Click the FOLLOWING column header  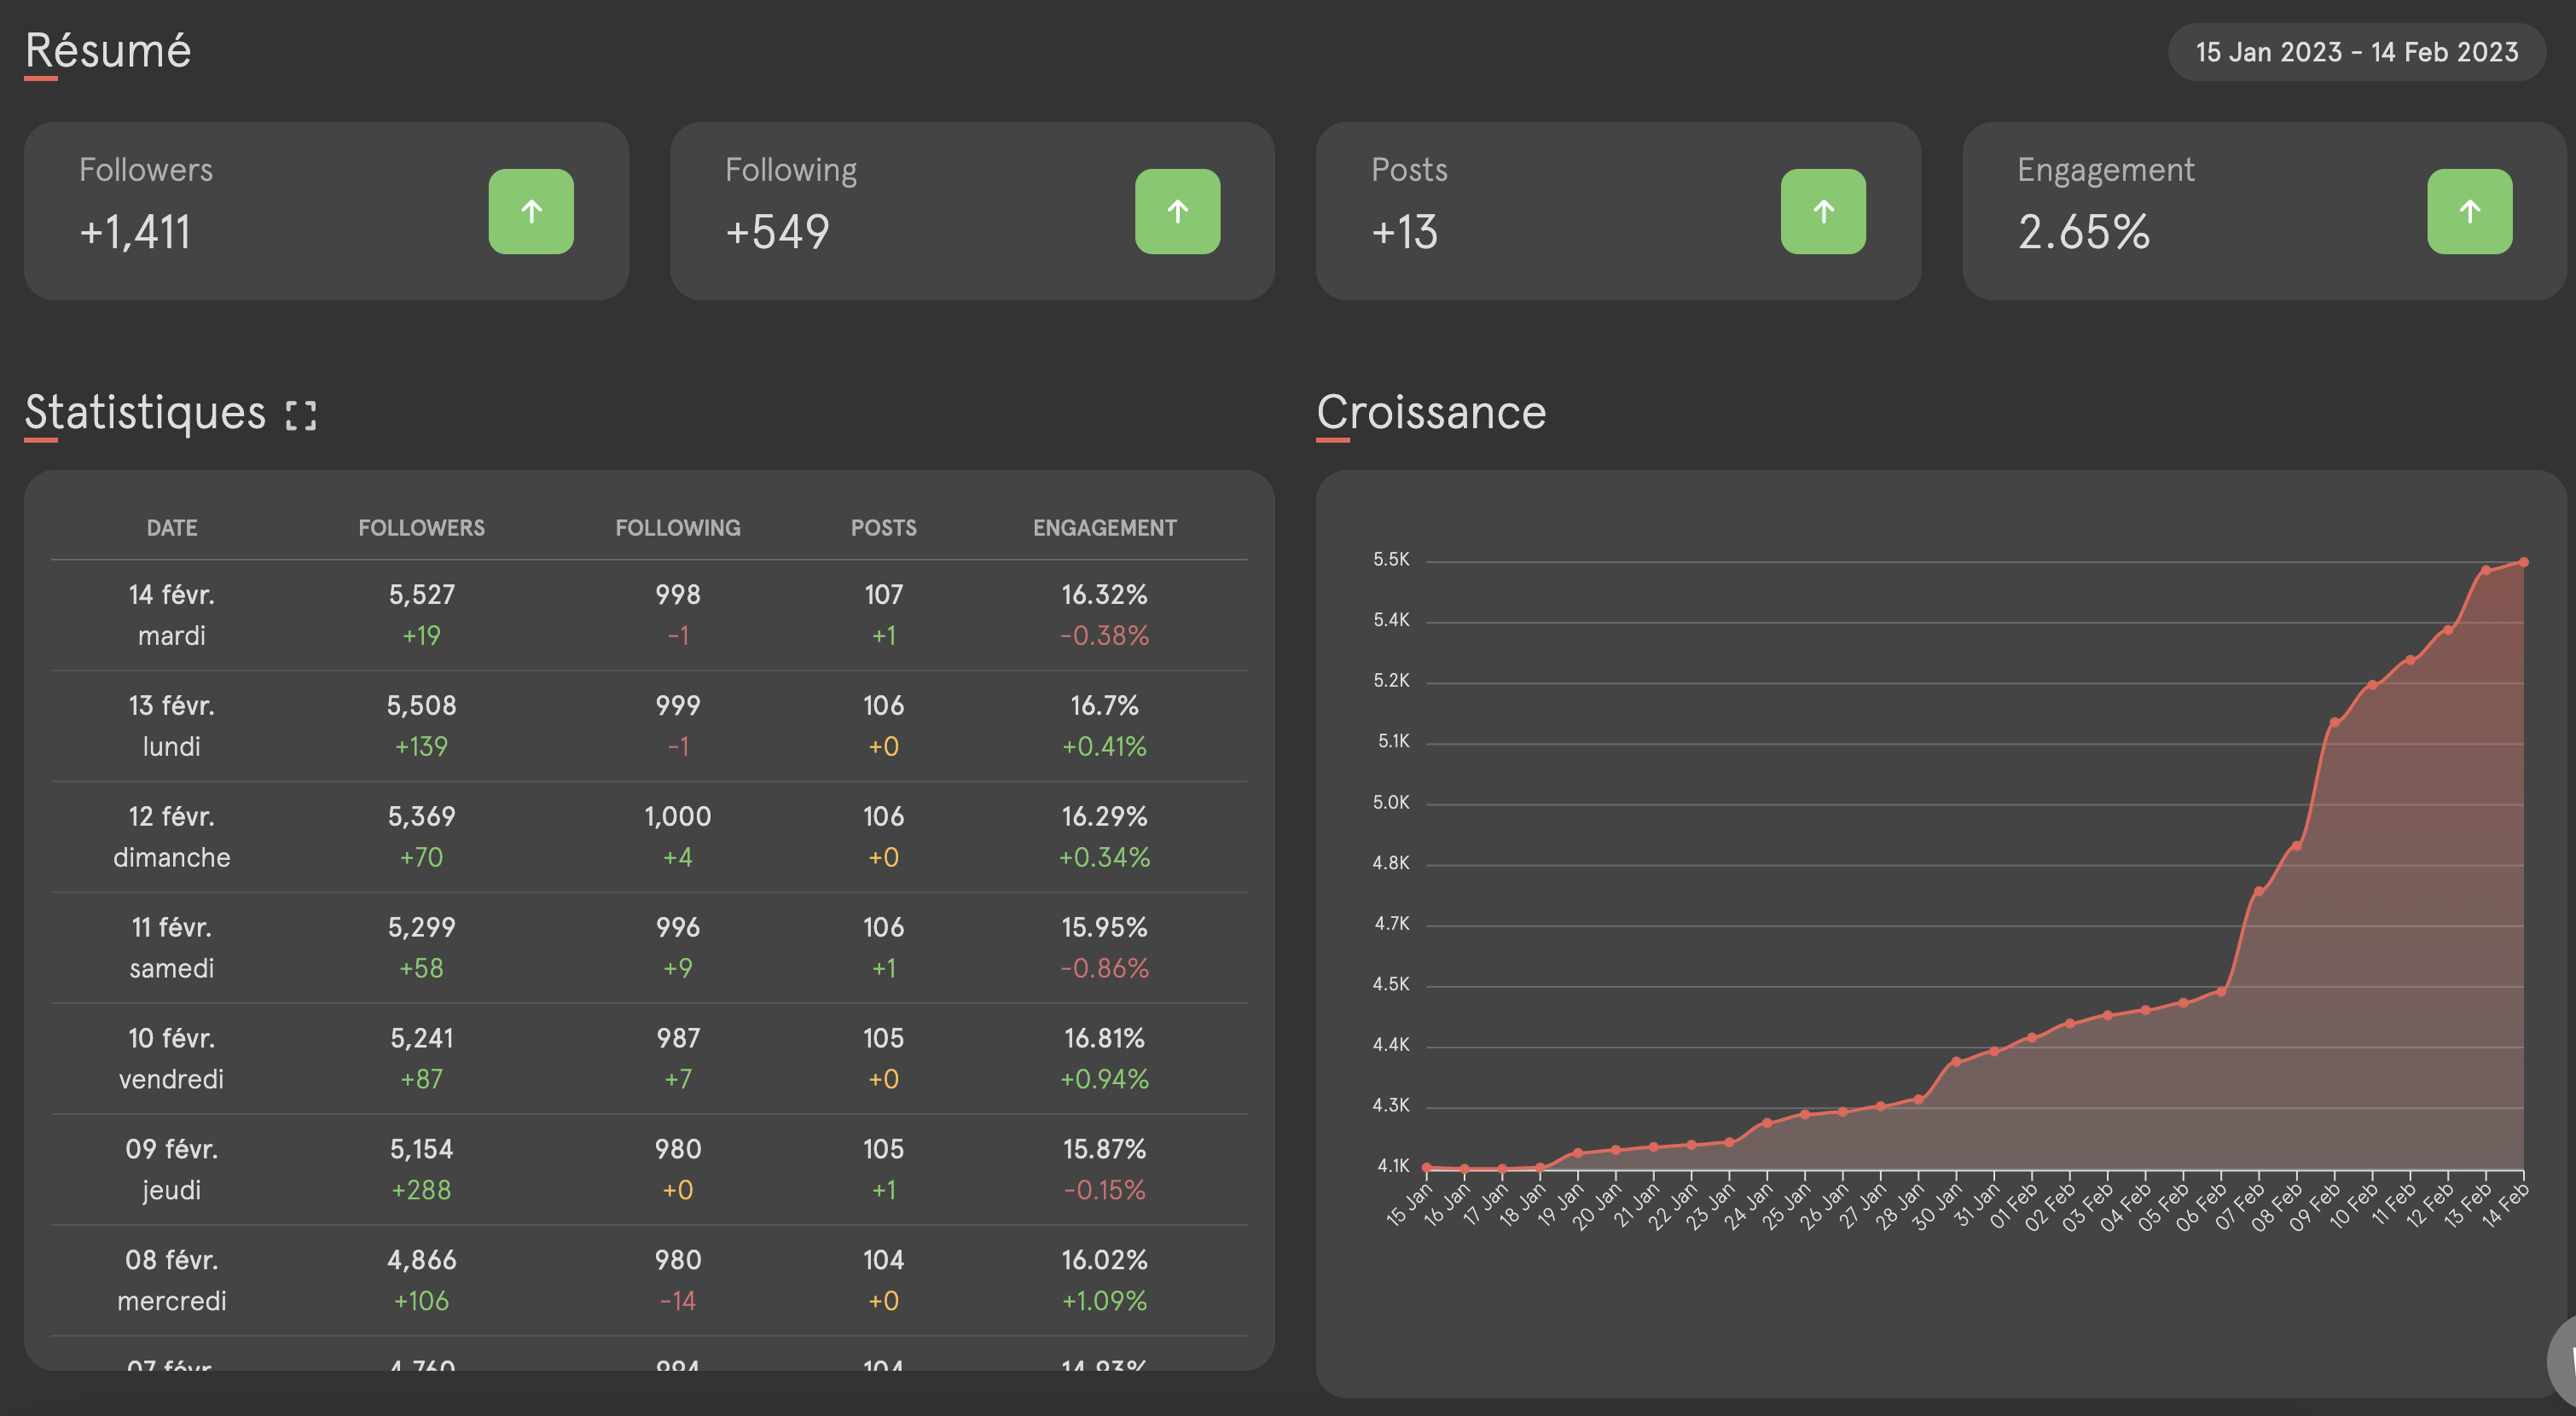677,527
